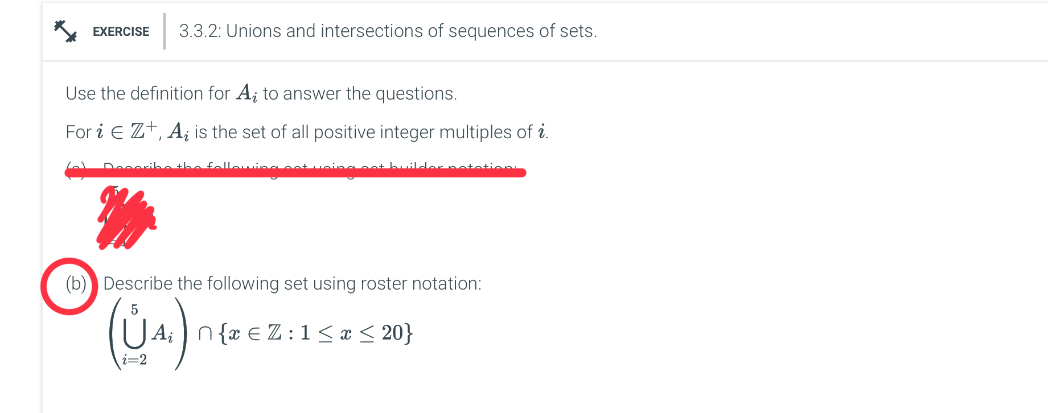Click the intersection symbol in the formula

(x=206, y=333)
